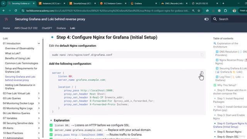Viewport: 247px width, 139px height.
Task: Open Benefits of Using Loki page
Action: tap(17, 58)
